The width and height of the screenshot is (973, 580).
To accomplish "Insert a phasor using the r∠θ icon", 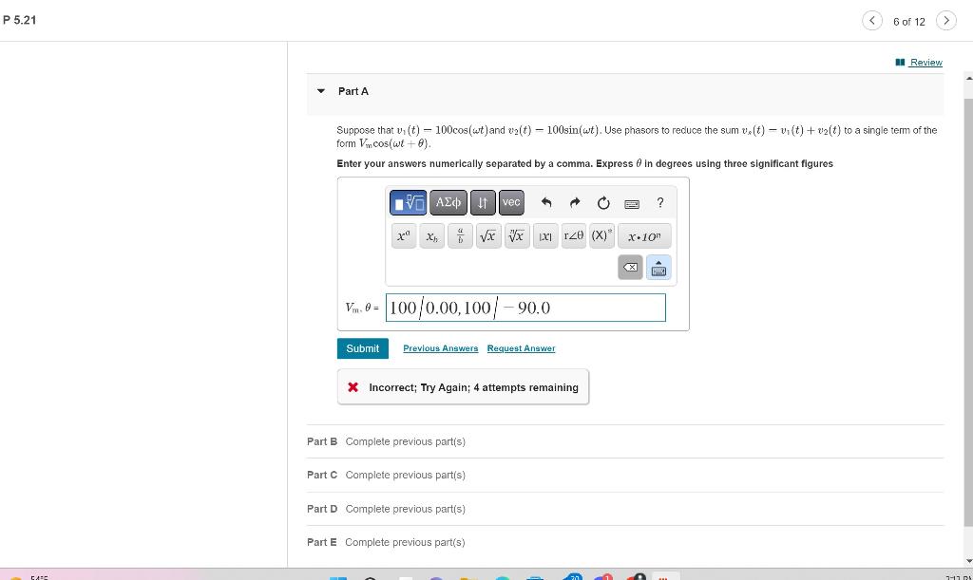I will pos(574,235).
